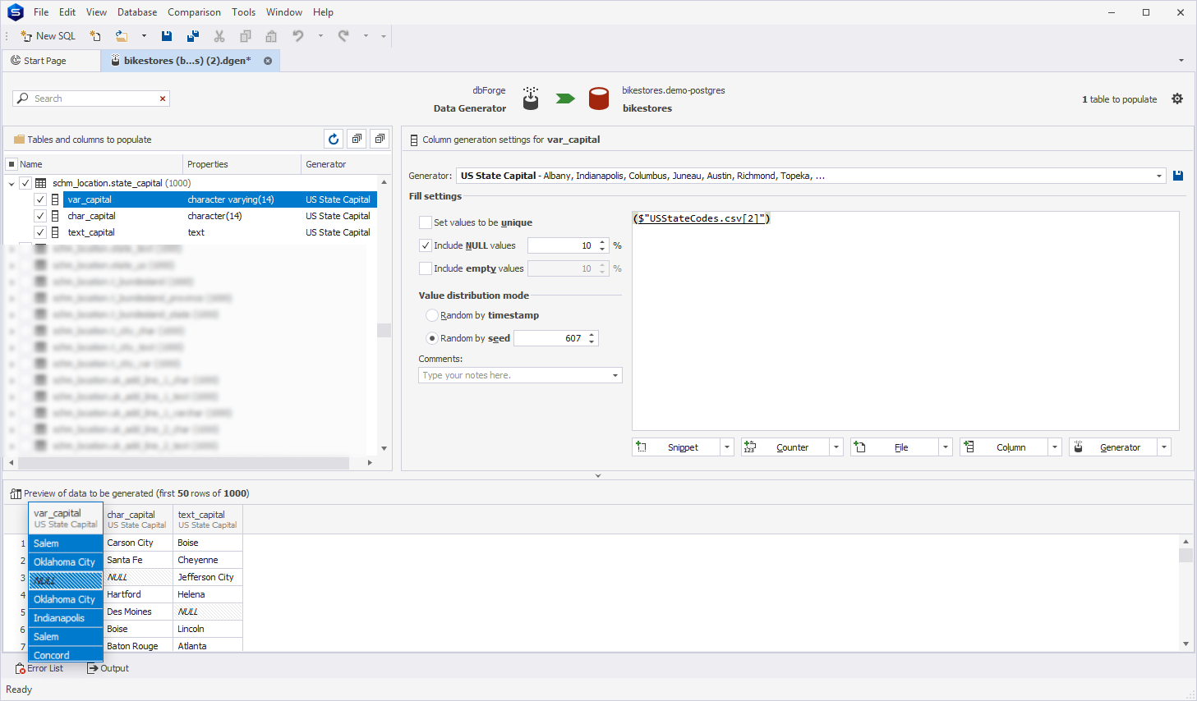Click the expand all nodes icon
Viewport: 1197px width, 701px height.
point(357,139)
